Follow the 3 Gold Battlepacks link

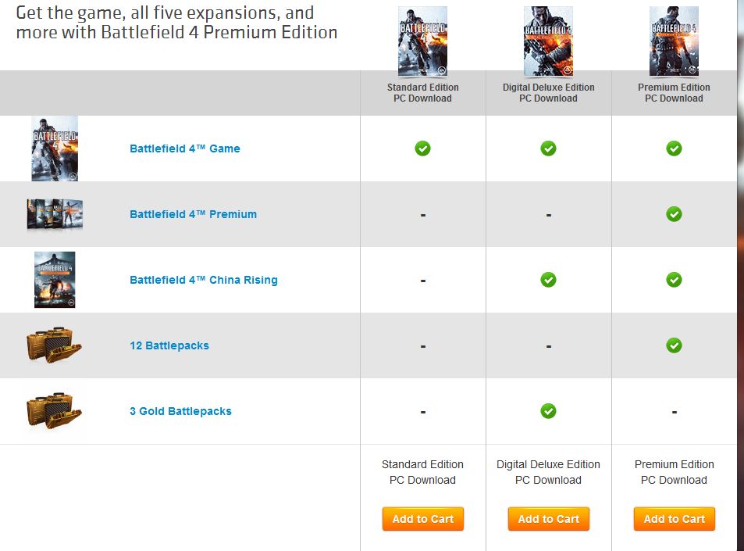click(181, 411)
